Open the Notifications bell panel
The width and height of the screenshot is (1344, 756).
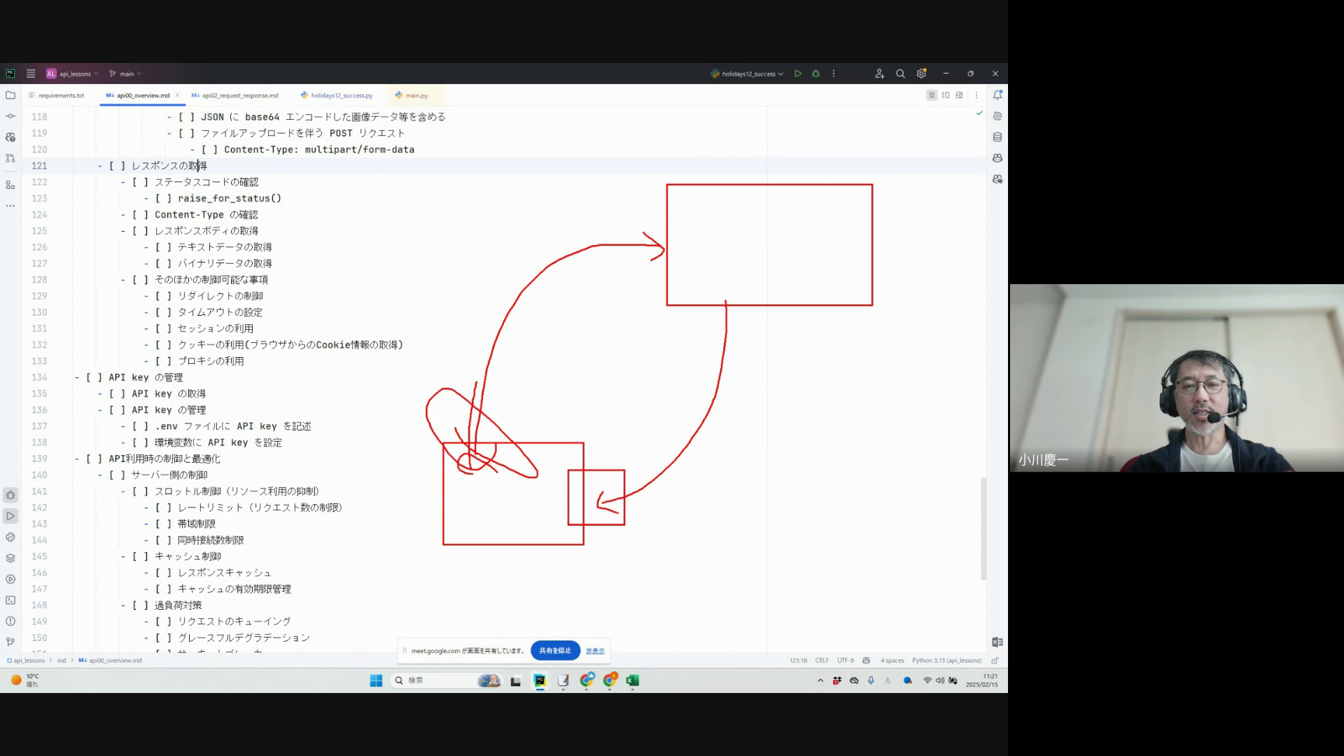pyautogui.click(x=997, y=95)
